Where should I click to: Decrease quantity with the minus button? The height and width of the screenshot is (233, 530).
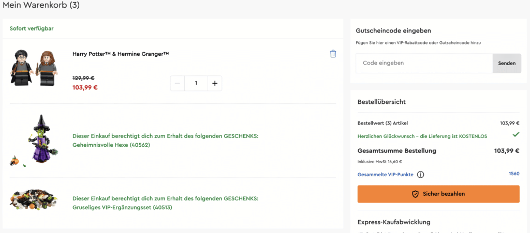[x=178, y=83]
